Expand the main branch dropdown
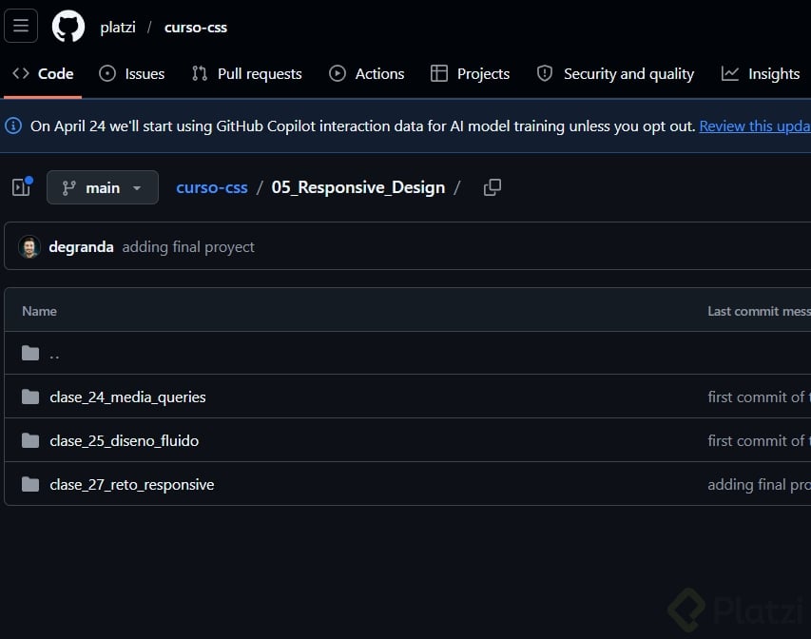Image resolution: width=811 pixels, height=639 pixels. pyautogui.click(x=102, y=187)
